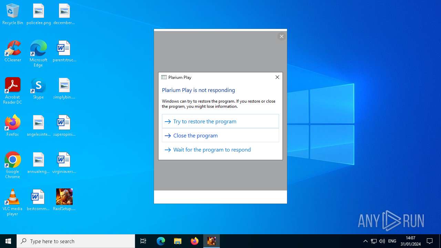Viewport: 441px width, 248px height.
Task: Select the parentstruc... Word document
Action: tap(64, 51)
